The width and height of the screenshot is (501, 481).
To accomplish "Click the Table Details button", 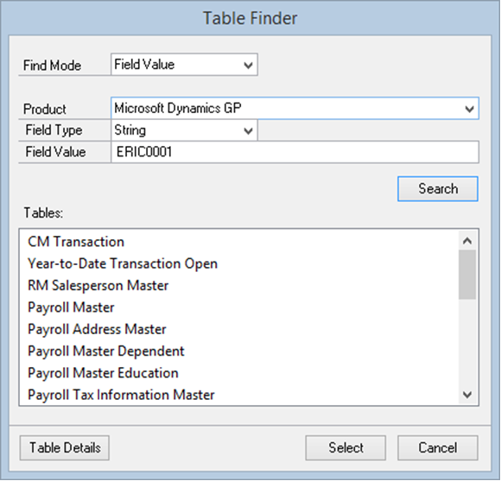I will tap(65, 448).
